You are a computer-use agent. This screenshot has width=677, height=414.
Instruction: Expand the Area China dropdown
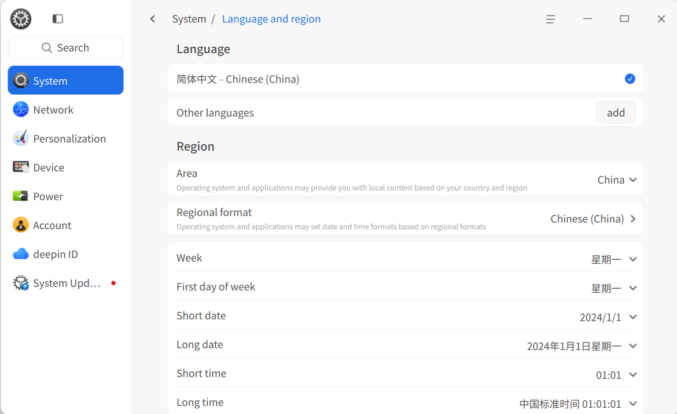click(x=617, y=180)
